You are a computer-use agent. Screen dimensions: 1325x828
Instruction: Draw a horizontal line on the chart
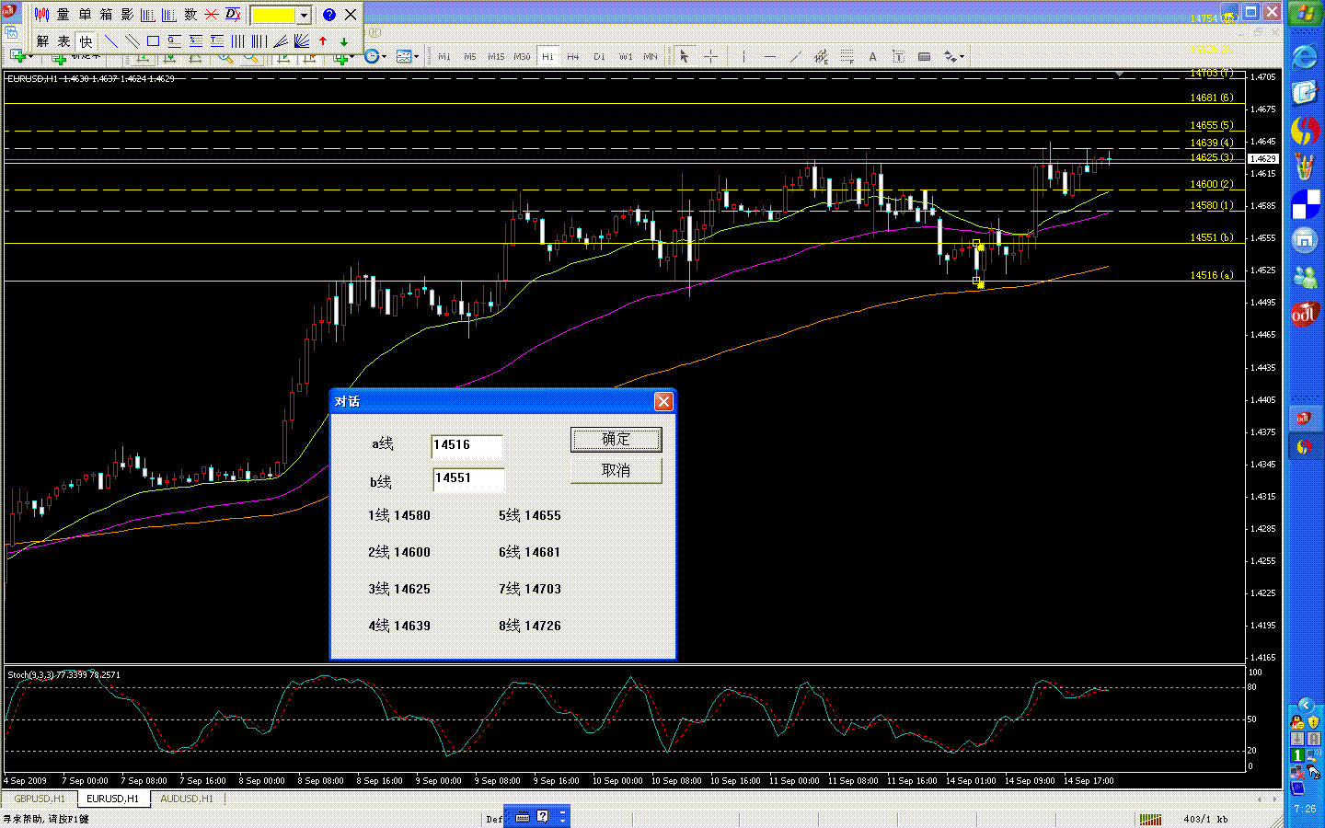coord(770,57)
